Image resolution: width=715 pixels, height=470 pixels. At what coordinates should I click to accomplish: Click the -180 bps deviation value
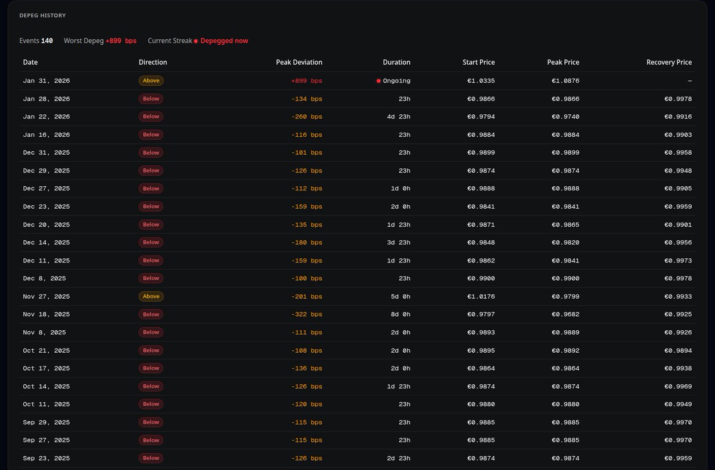pos(307,243)
